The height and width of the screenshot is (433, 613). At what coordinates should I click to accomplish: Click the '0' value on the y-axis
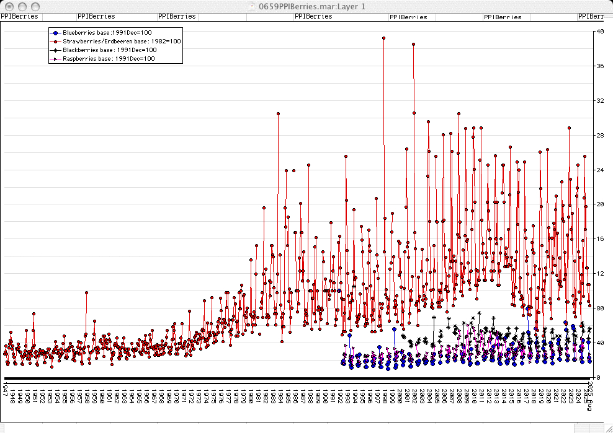click(597, 377)
